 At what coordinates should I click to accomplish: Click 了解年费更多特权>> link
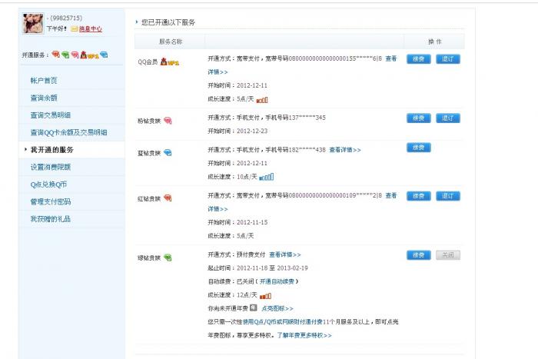click(x=304, y=335)
